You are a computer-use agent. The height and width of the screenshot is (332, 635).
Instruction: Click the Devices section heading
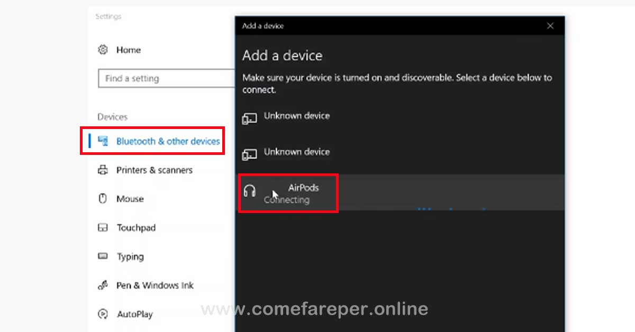[x=112, y=117]
